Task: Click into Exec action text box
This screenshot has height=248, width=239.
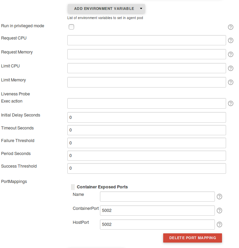Action: click(147, 103)
